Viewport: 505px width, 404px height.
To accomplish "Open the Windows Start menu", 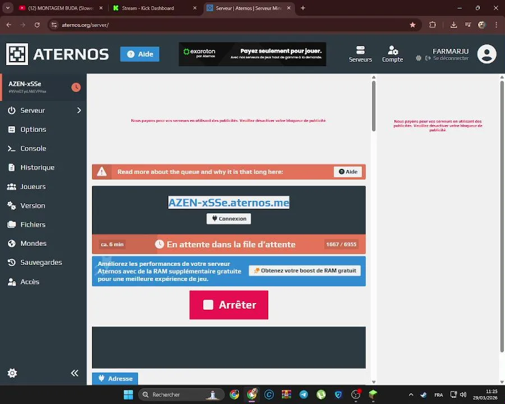I will [x=128, y=394].
